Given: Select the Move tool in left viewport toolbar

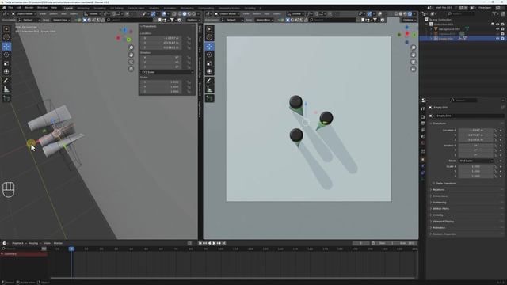Looking at the screenshot, I should pyautogui.click(x=6, y=47).
